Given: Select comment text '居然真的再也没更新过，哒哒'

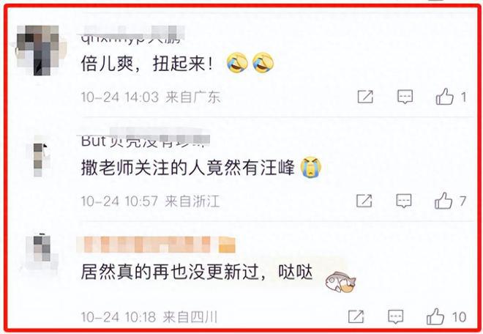Looking at the screenshot, I should (197, 272).
